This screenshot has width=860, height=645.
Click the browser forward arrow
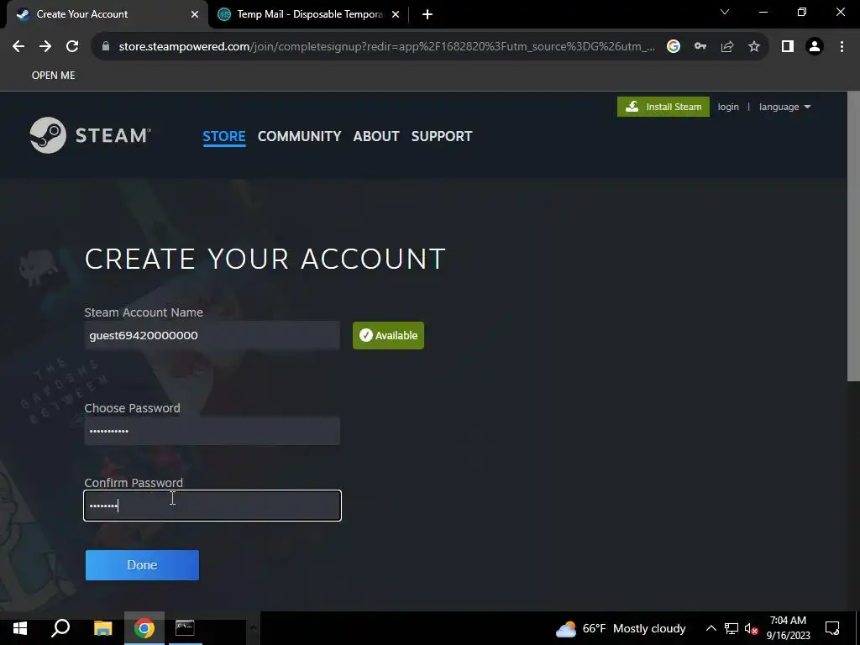coord(45,47)
